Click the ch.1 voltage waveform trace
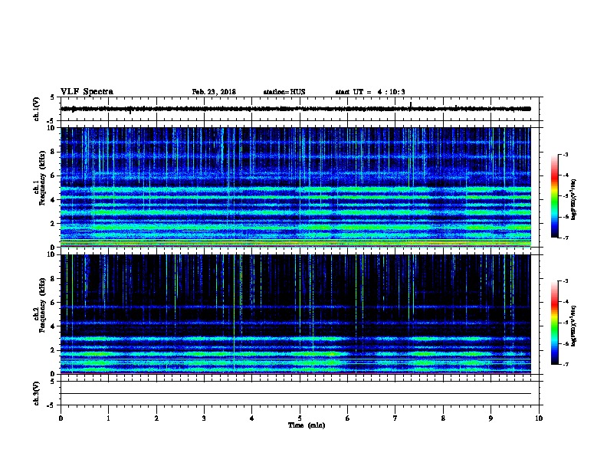This screenshot has height=469, width=607. [296, 109]
